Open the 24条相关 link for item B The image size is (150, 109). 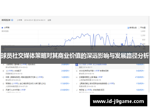pyautogui.click(x=65, y=71)
